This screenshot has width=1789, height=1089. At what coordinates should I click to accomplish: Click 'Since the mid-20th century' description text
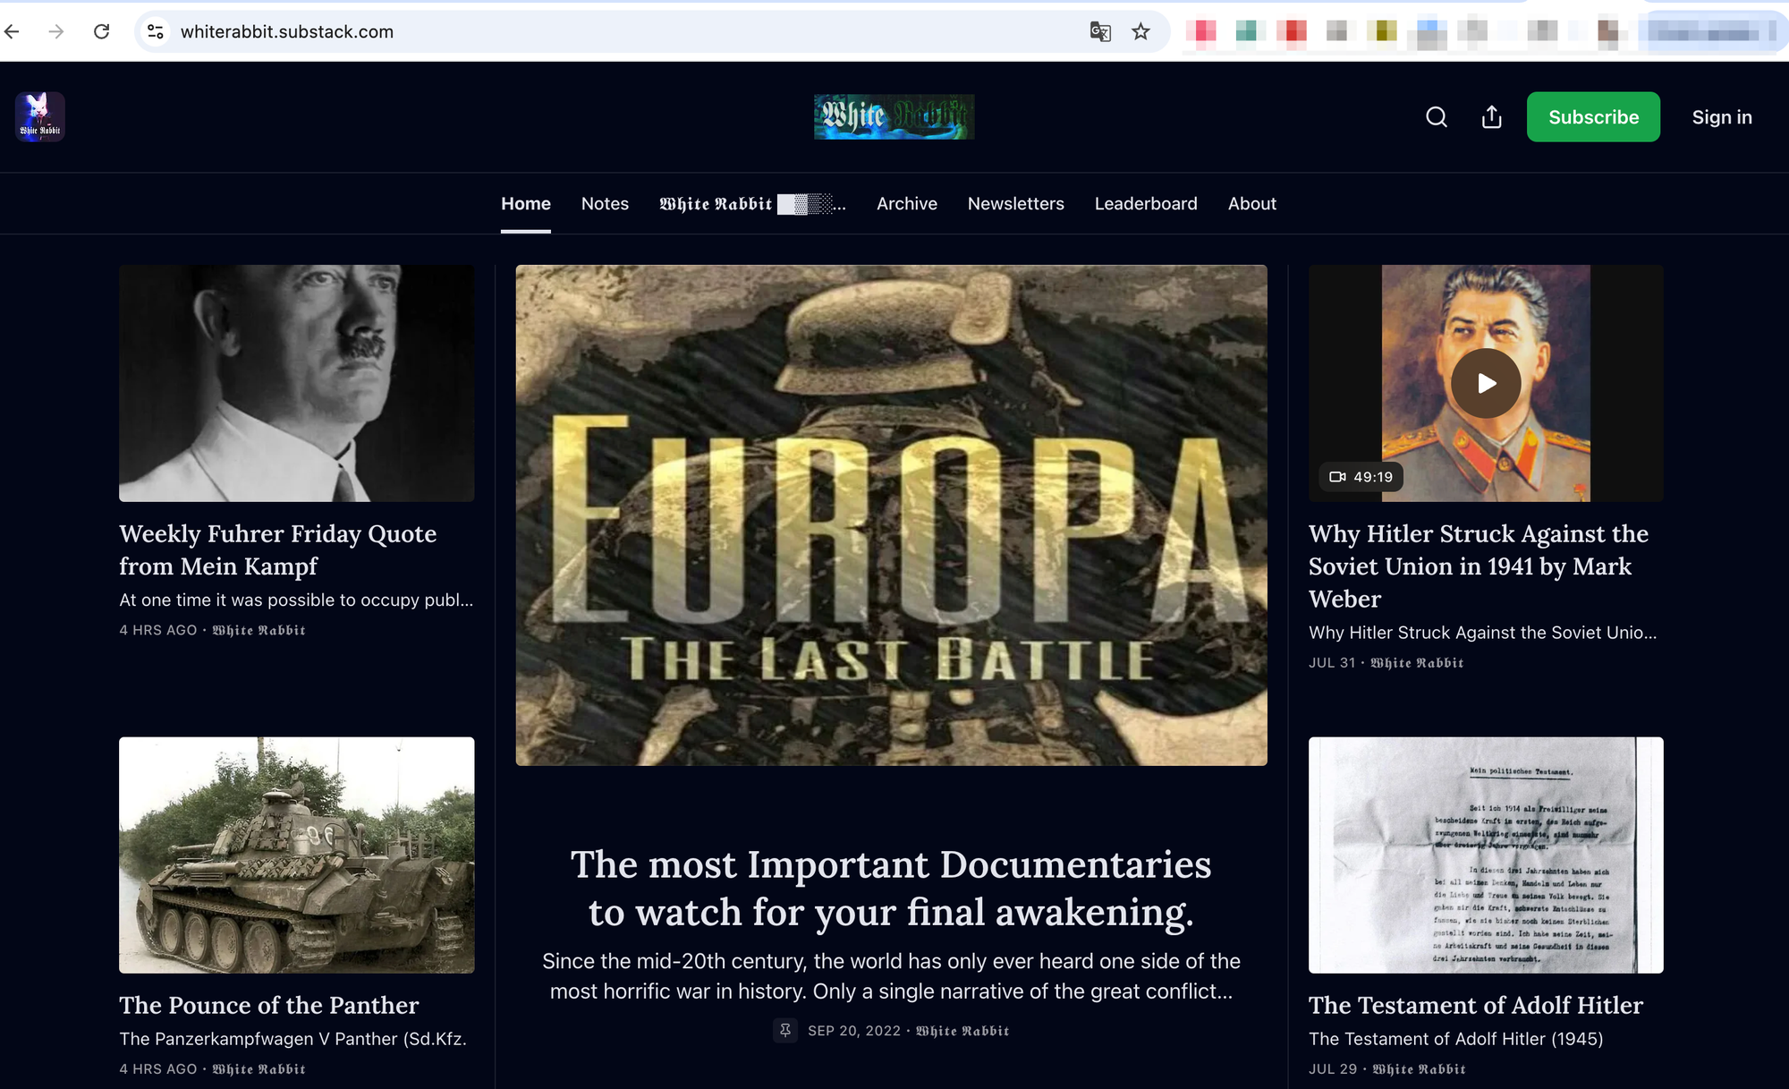click(891, 976)
